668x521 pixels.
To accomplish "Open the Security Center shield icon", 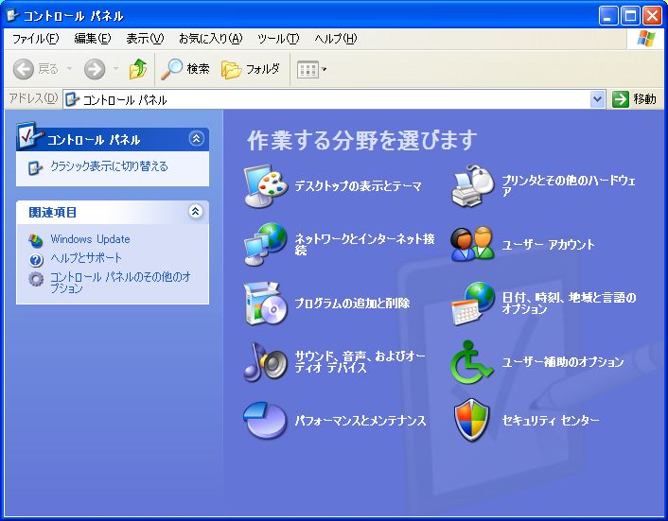I will 471,421.
